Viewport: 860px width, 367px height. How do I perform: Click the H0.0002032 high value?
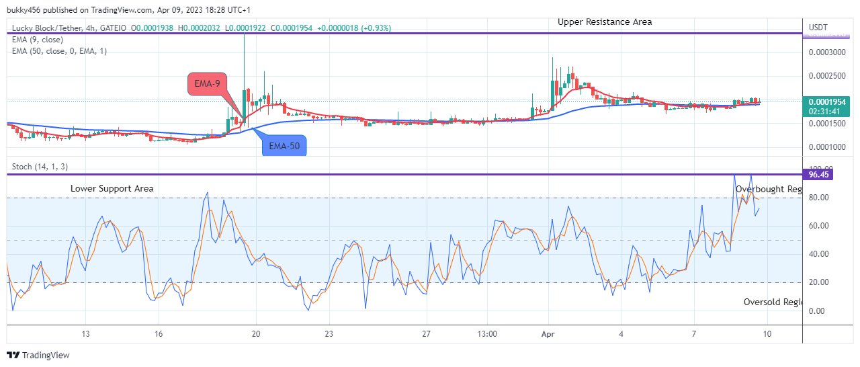tap(200, 28)
